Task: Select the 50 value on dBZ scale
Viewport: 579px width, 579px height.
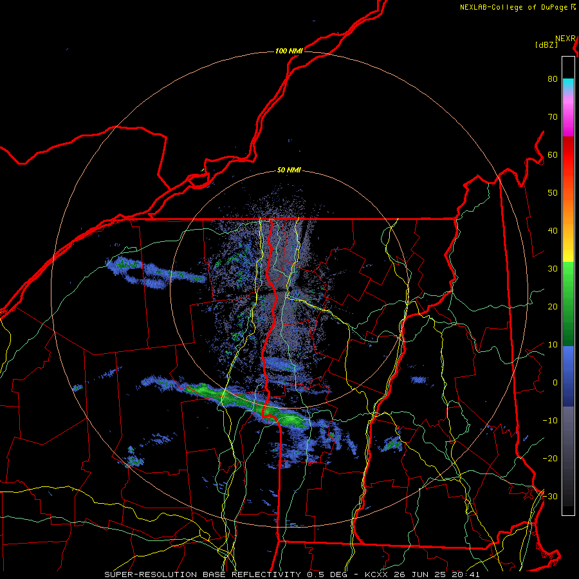Action: (x=553, y=193)
